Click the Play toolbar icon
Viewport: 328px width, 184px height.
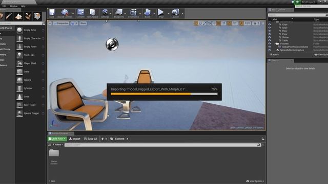pos(161,13)
